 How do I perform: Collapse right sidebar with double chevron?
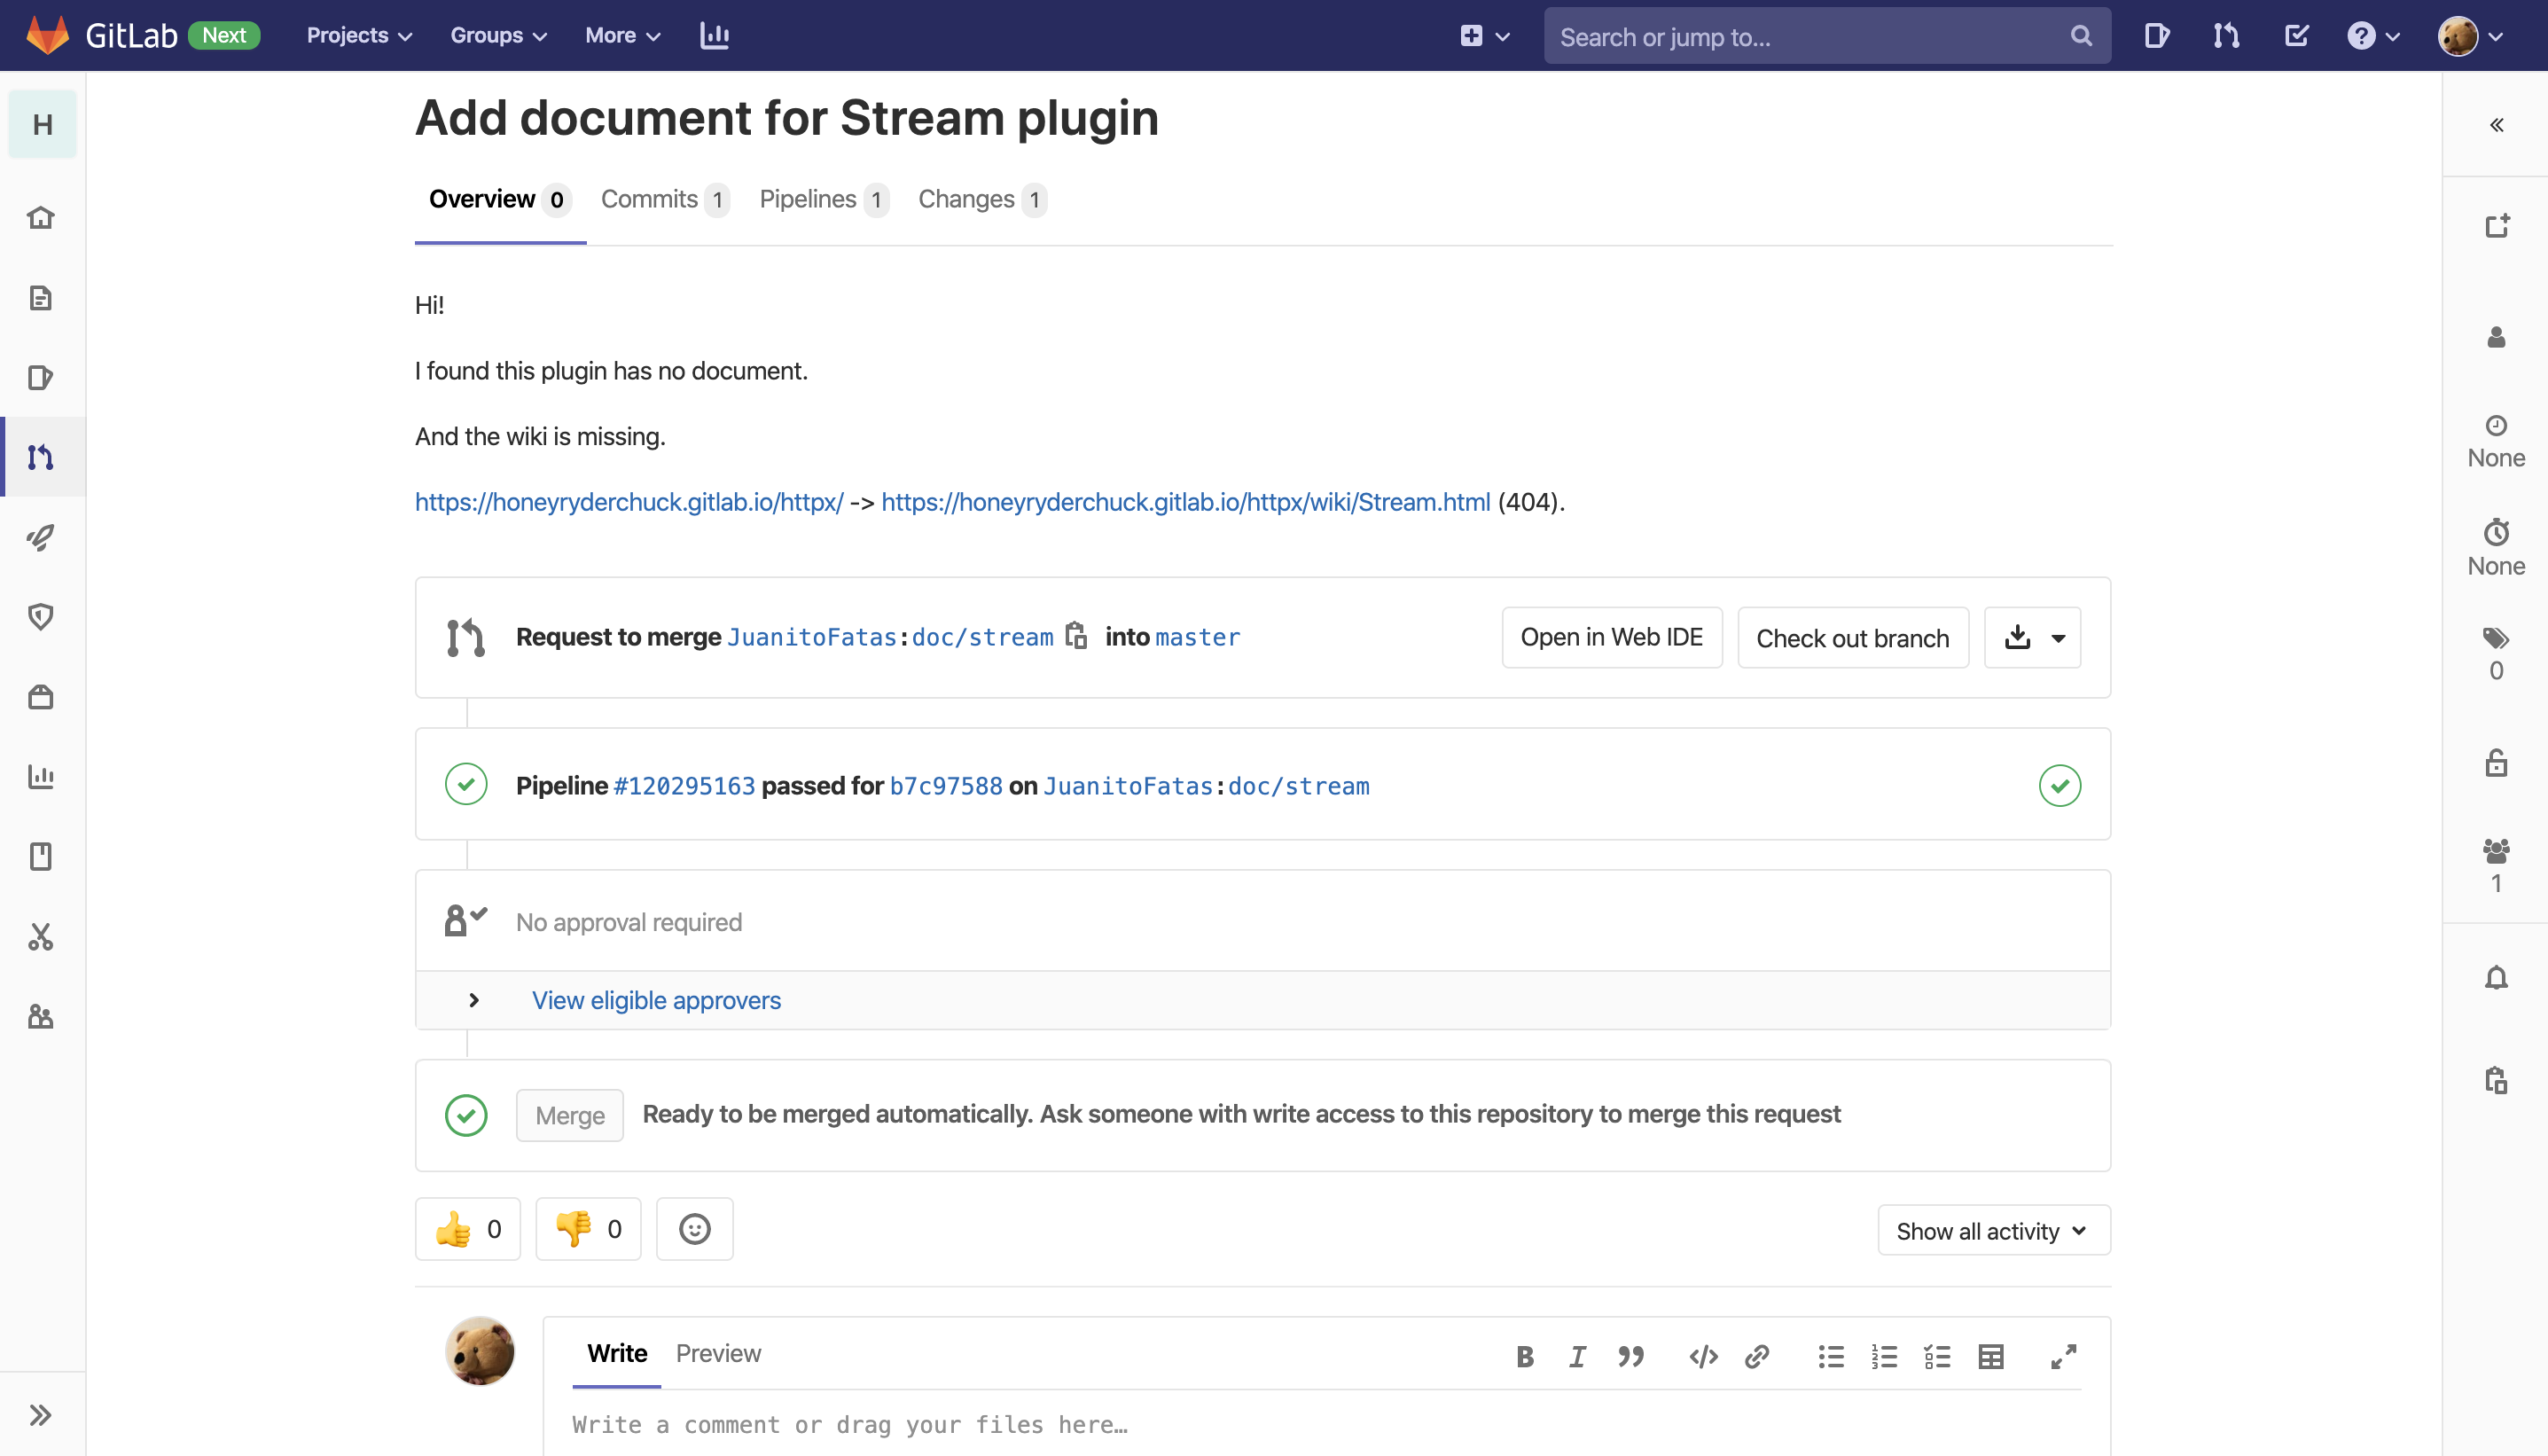point(2496,125)
